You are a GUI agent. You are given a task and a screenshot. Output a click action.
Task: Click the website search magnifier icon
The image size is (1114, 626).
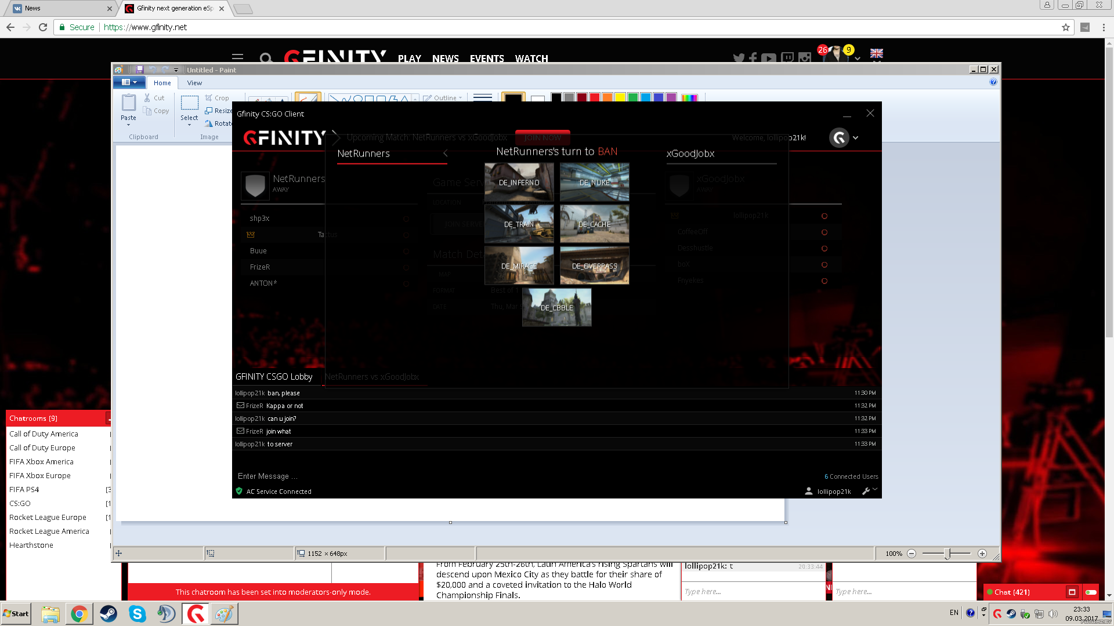[266, 58]
